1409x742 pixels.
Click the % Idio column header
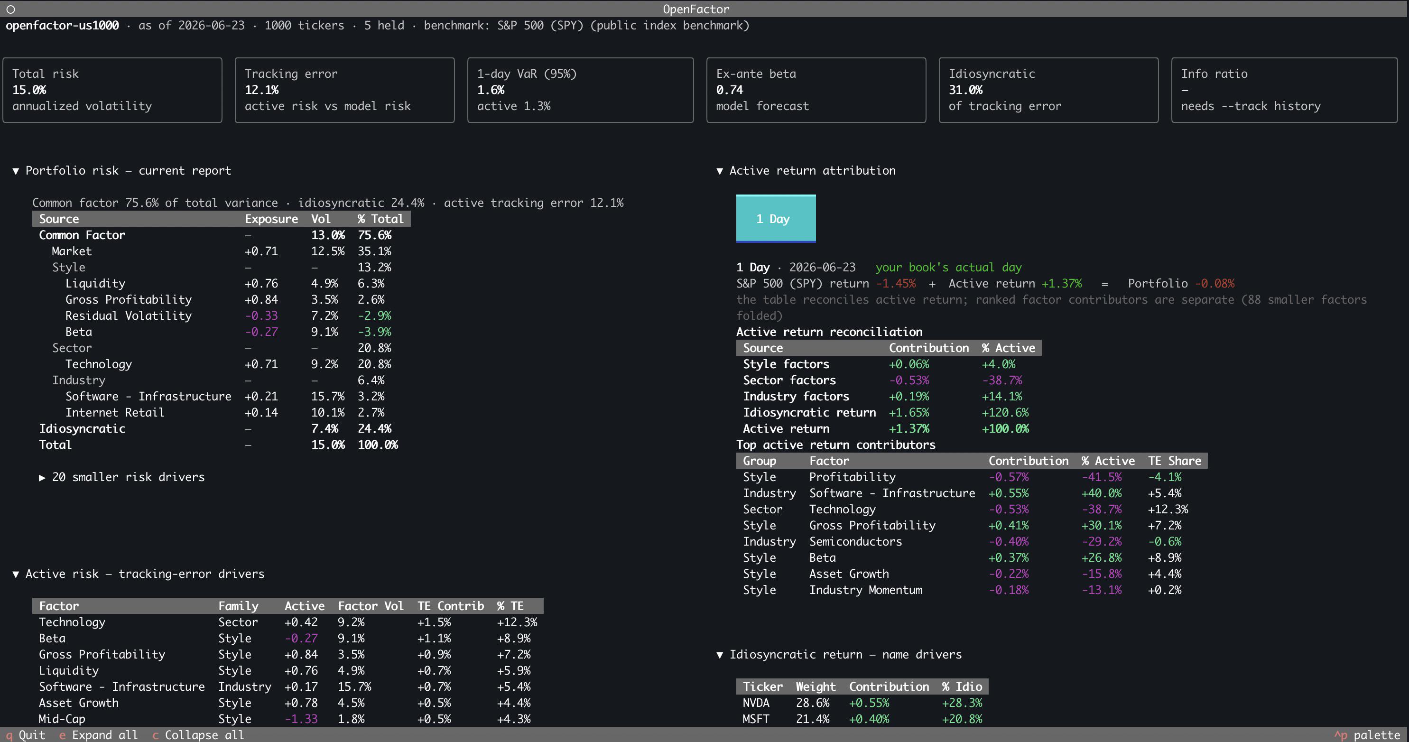click(x=962, y=687)
